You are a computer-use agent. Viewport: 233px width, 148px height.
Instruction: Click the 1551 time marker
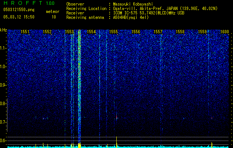[x=25, y=31]
